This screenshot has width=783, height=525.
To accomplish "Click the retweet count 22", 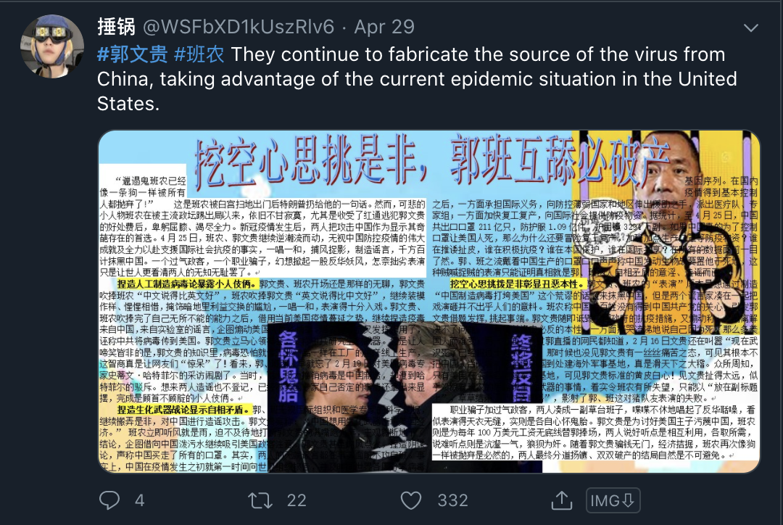I will (x=297, y=500).
